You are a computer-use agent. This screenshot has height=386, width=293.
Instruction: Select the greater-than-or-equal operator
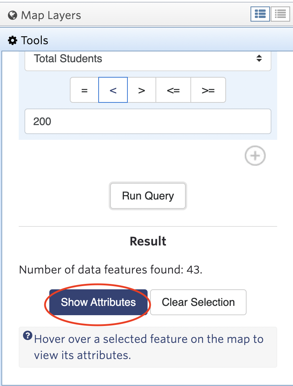click(x=208, y=90)
